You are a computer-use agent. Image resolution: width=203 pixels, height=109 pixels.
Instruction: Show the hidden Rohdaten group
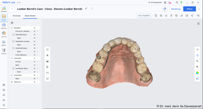34,28
